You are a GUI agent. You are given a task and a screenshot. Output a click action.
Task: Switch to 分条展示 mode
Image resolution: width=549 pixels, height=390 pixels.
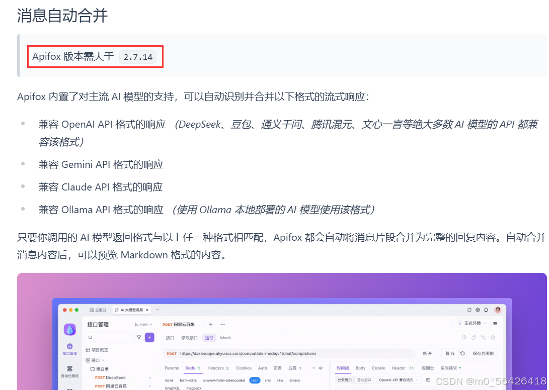tap(345, 380)
